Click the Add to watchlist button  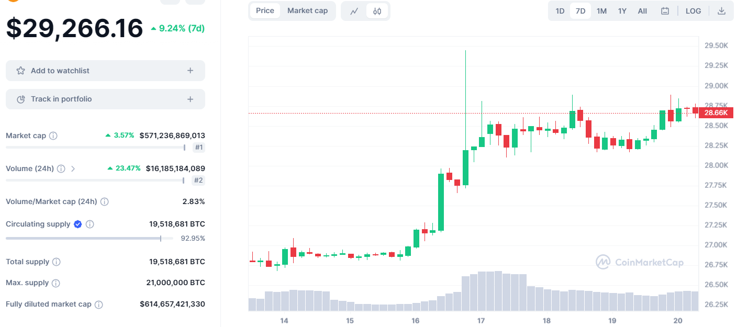click(x=105, y=71)
